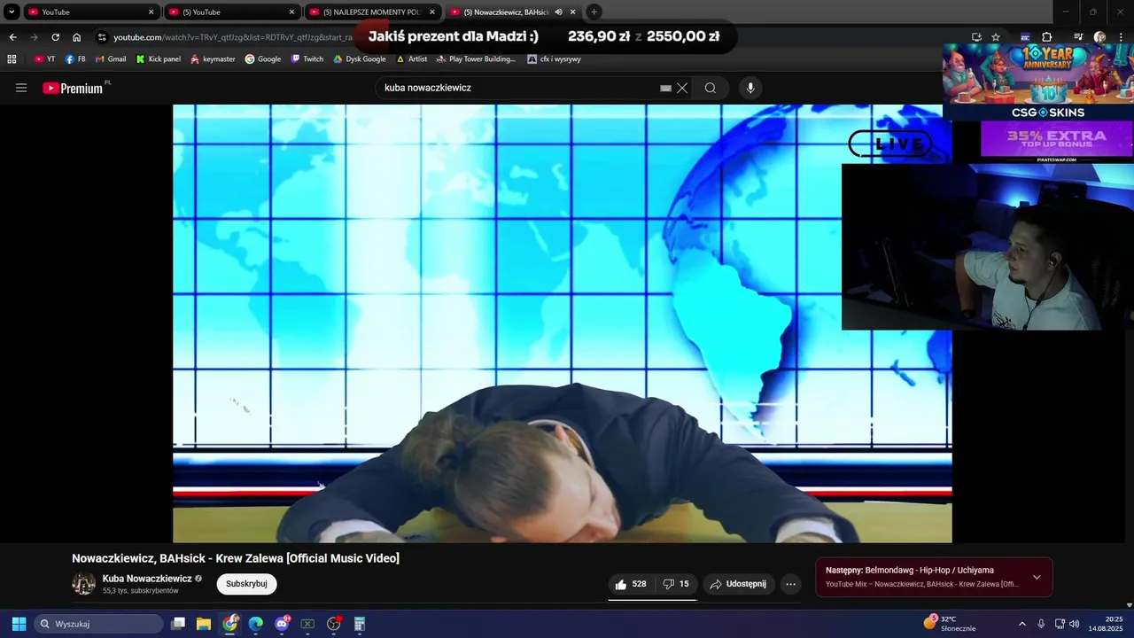Open Microsoft Edge from the taskbar

(x=256, y=624)
